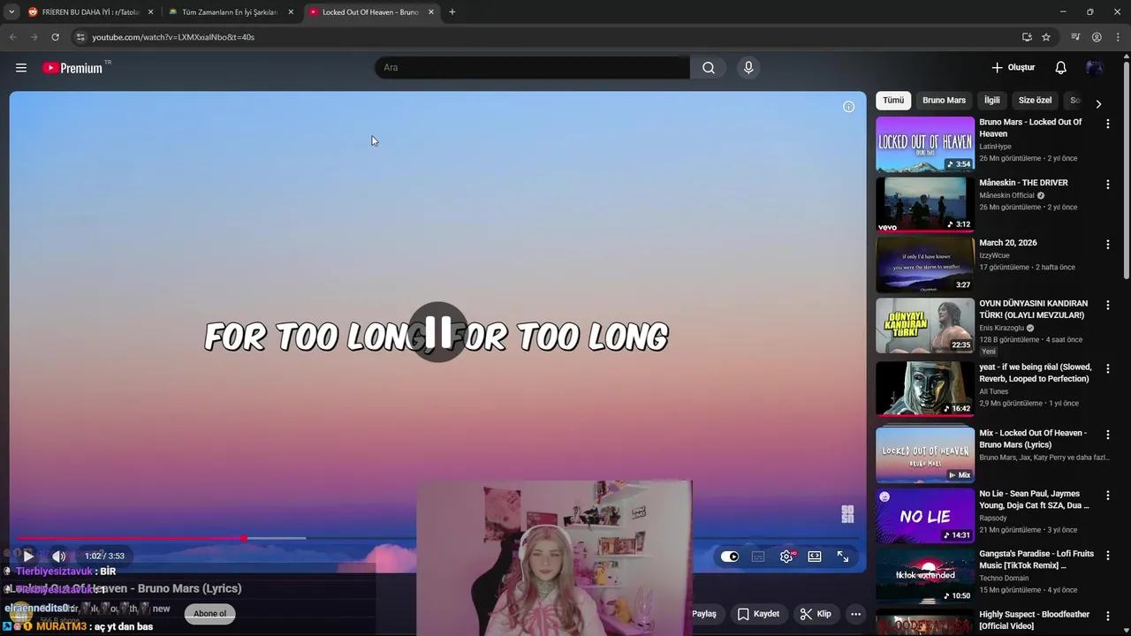Open the browser tab search dropdown

[11, 12]
